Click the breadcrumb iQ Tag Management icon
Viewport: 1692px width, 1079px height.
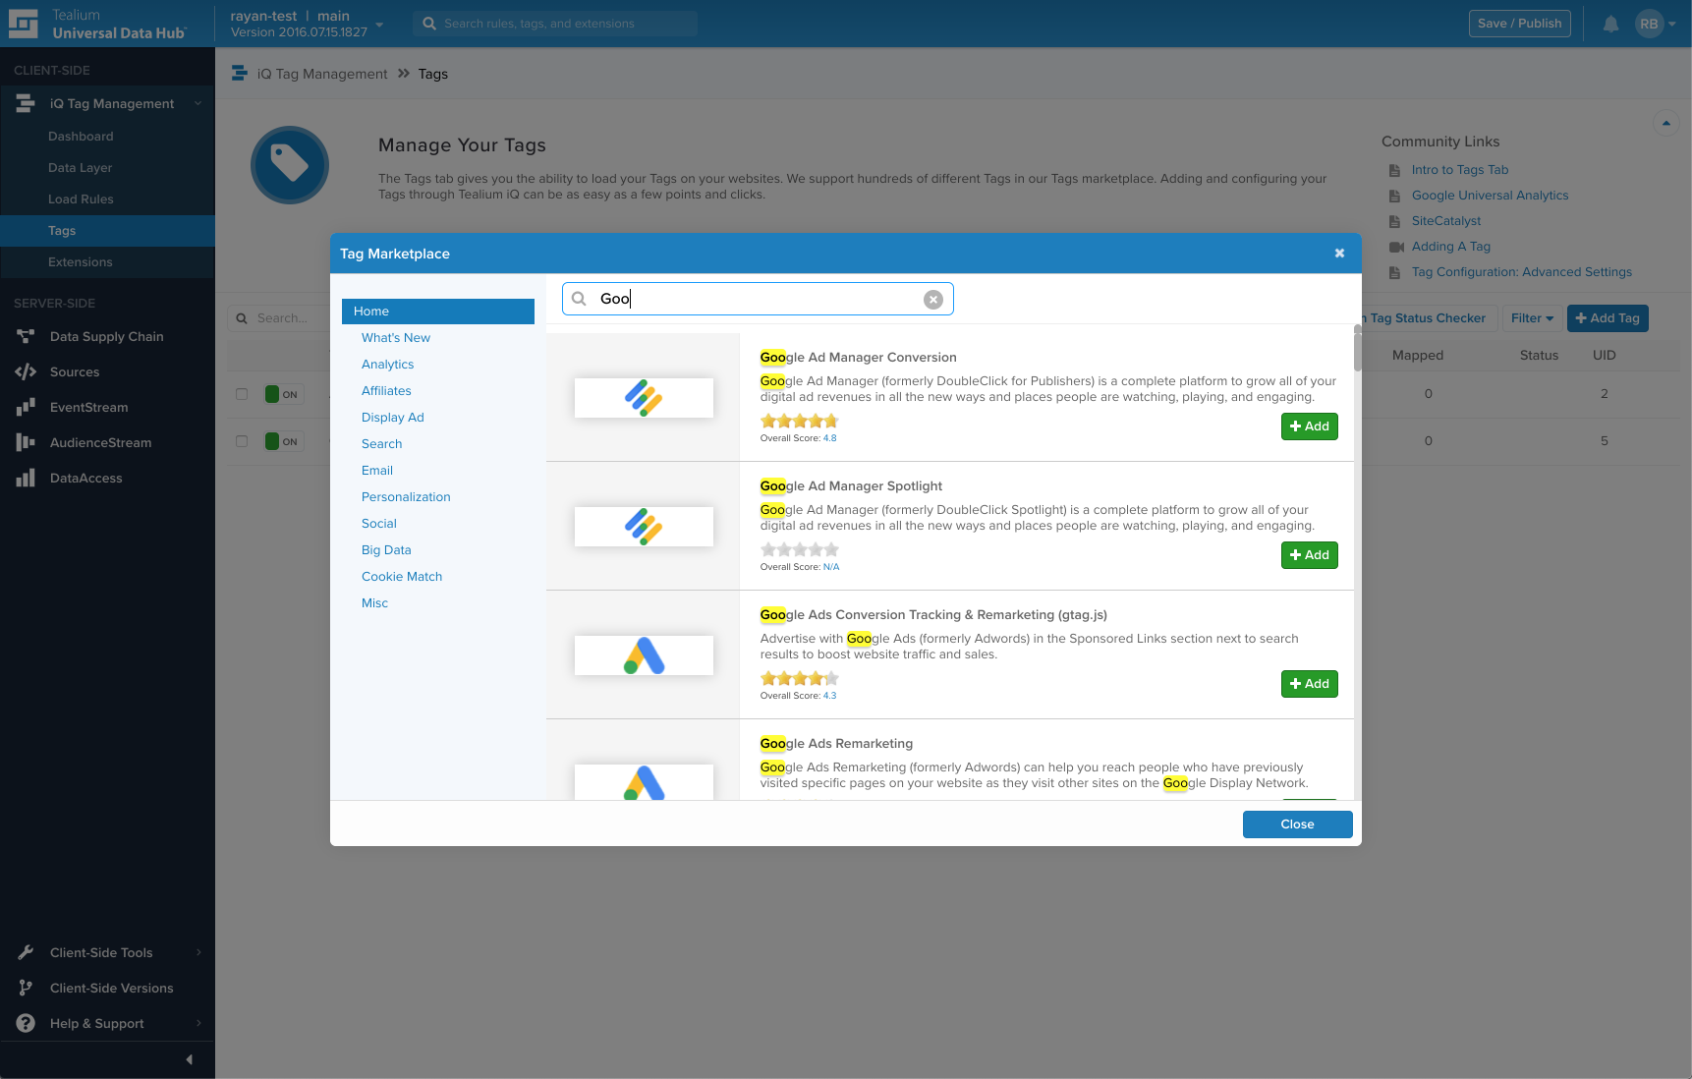click(x=239, y=74)
